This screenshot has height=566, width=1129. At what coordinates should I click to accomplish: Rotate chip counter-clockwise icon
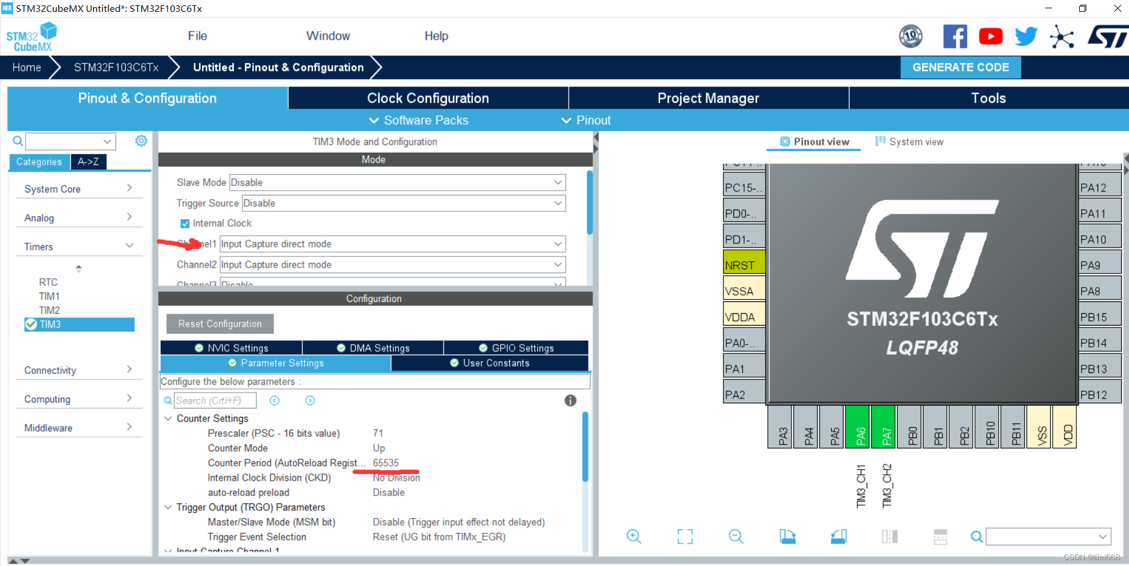pos(838,536)
